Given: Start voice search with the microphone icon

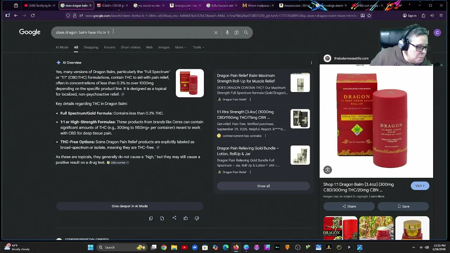Looking at the screenshot, I should [x=227, y=32].
